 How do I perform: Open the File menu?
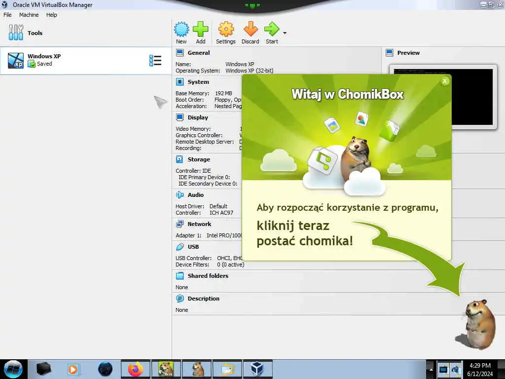(x=7, y=15)
